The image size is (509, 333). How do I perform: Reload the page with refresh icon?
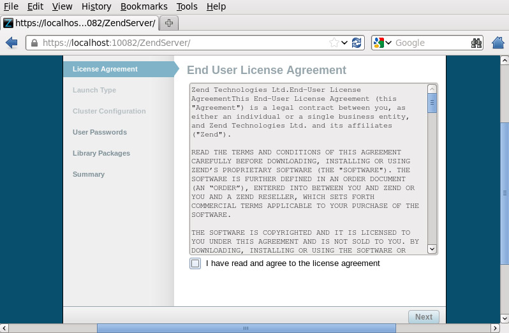(357, 43)
